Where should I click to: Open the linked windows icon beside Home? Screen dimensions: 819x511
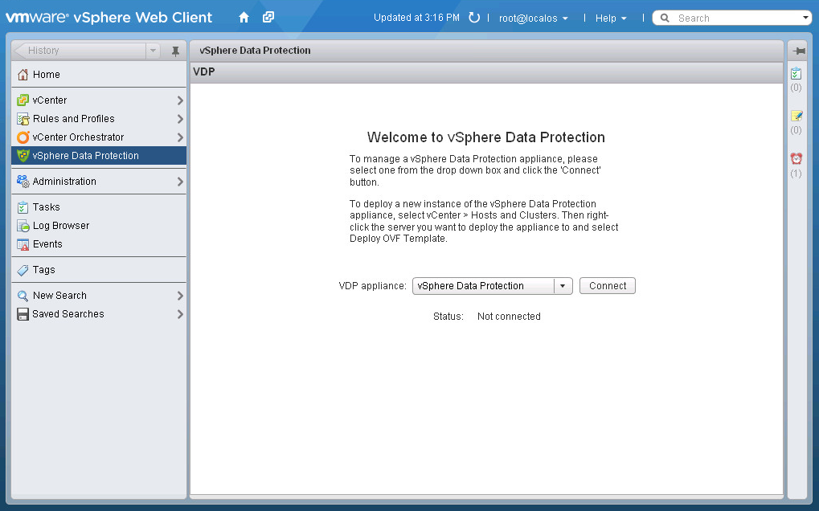268,17
